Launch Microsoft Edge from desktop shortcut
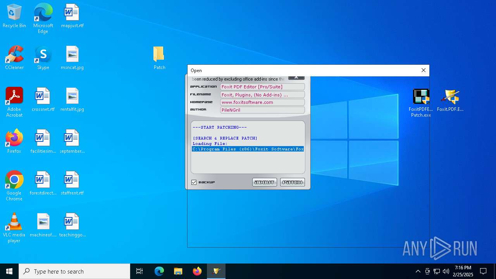Image resolution: width=496 pixels, height=279 pixels. coord(43,18)
